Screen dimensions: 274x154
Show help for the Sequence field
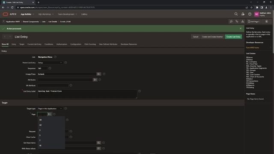coord(50,68)
